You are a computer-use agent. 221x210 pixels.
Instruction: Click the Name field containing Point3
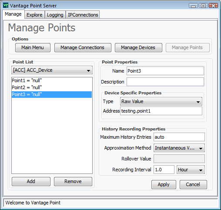point(165,71)
